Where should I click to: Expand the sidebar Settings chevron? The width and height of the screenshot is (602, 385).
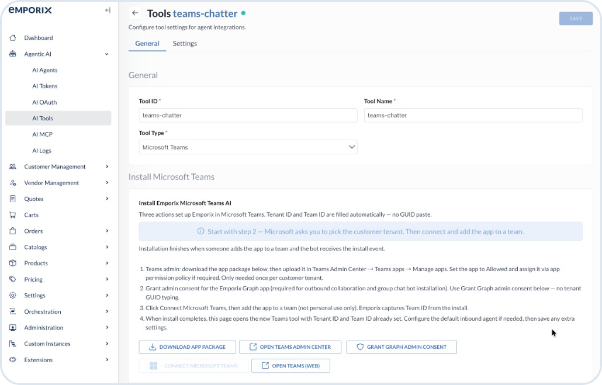tap(107, 295)
